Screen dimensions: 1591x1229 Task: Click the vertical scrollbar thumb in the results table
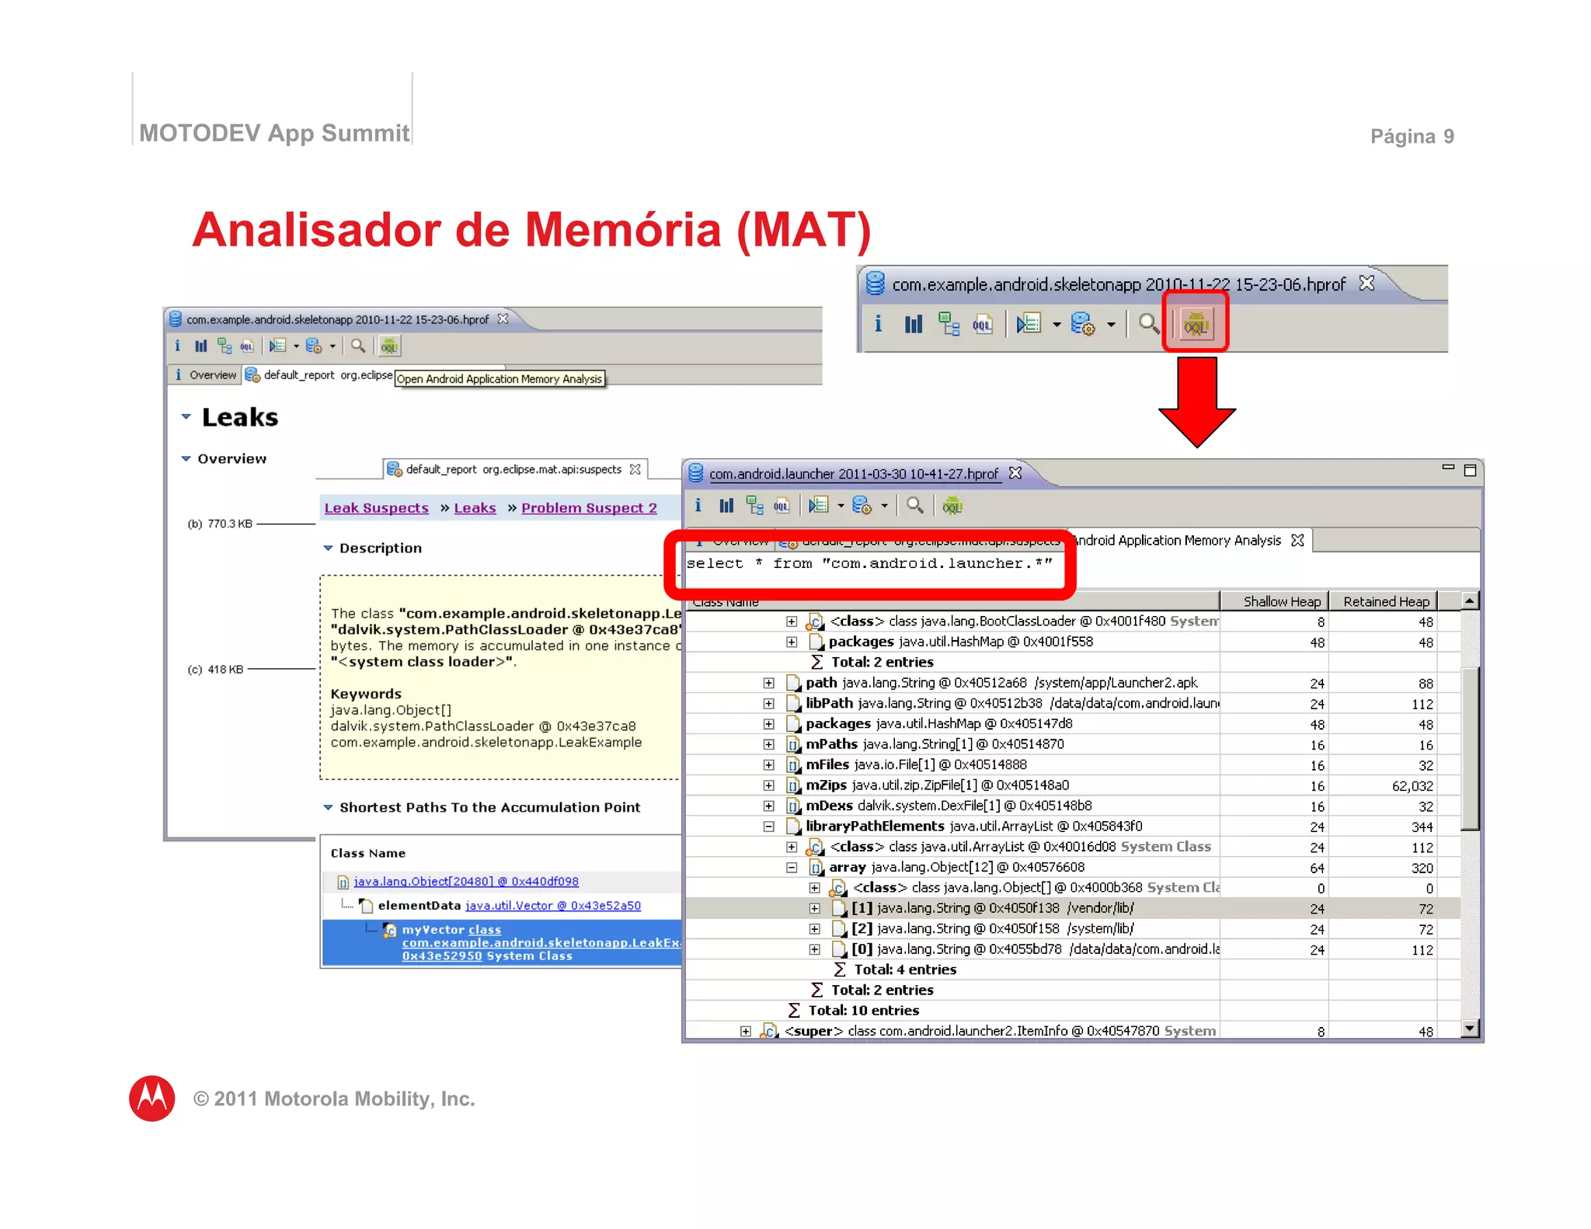pos(1470,747)
